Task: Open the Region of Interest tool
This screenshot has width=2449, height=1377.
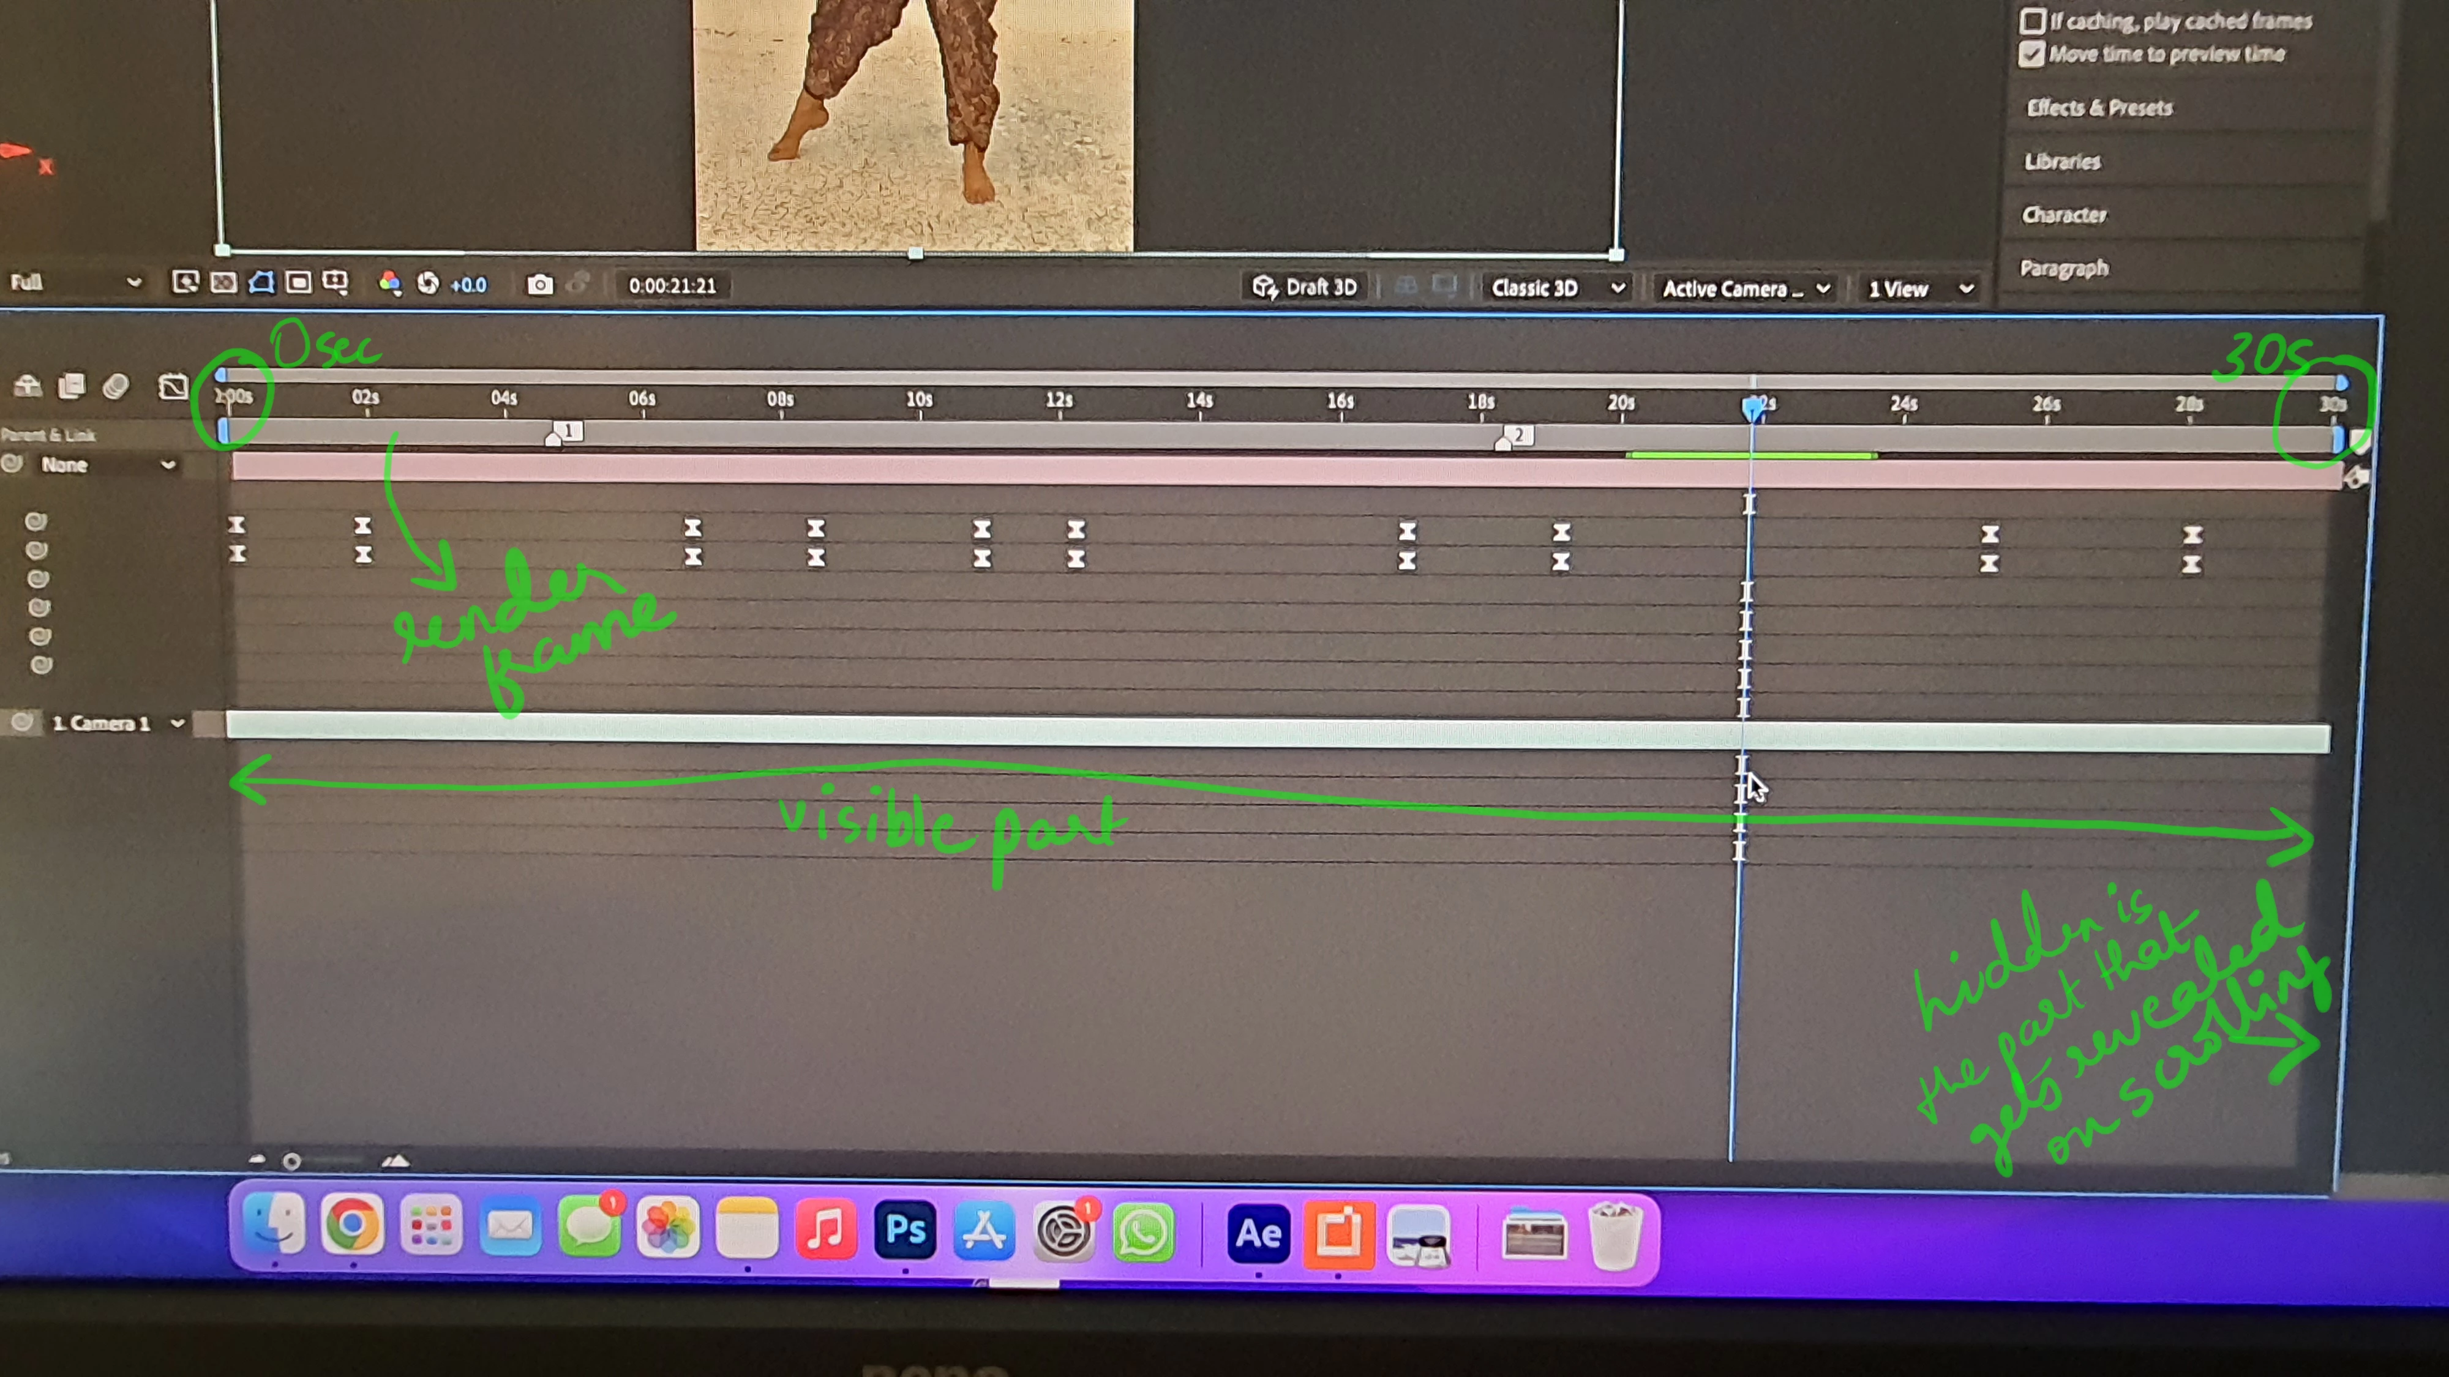Action: coord(299,282)
